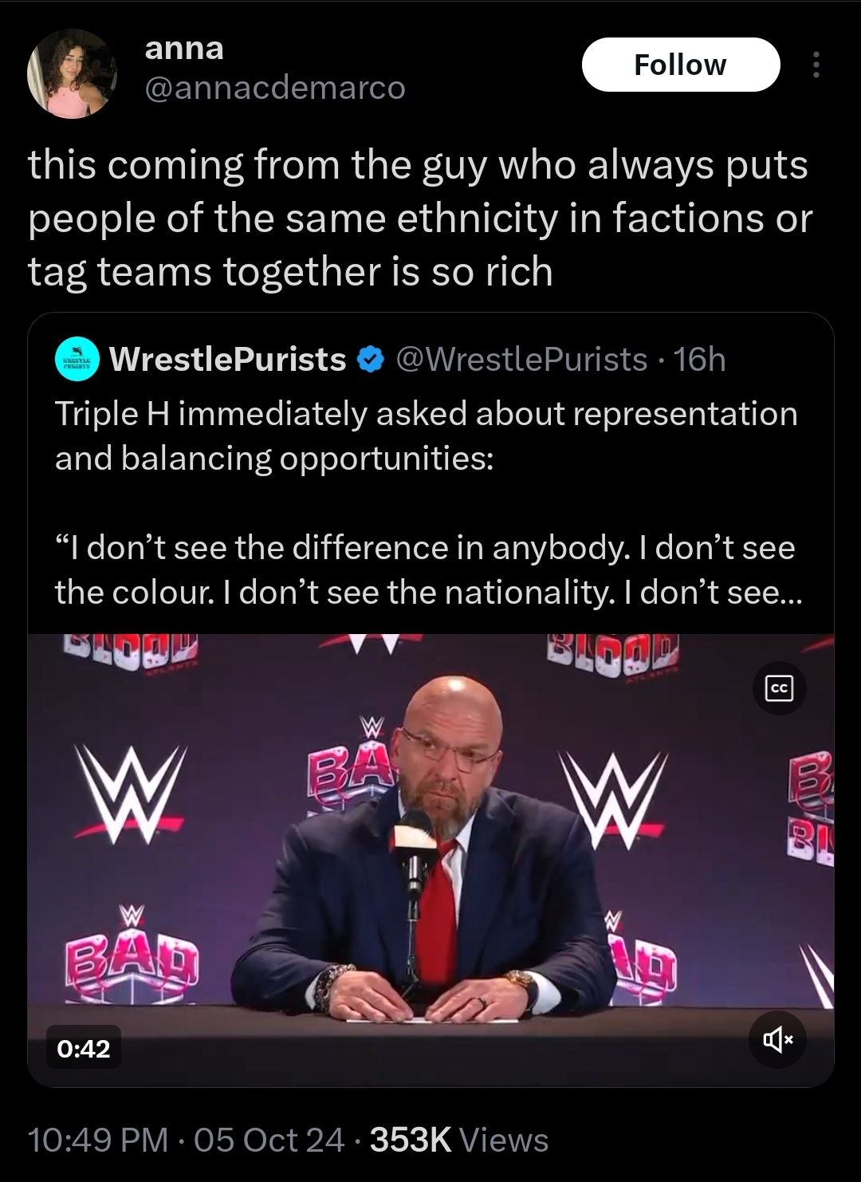Click the 16h quoted tweet timestamp
This screenshot has width=861, height=1182.
(699, 360)
